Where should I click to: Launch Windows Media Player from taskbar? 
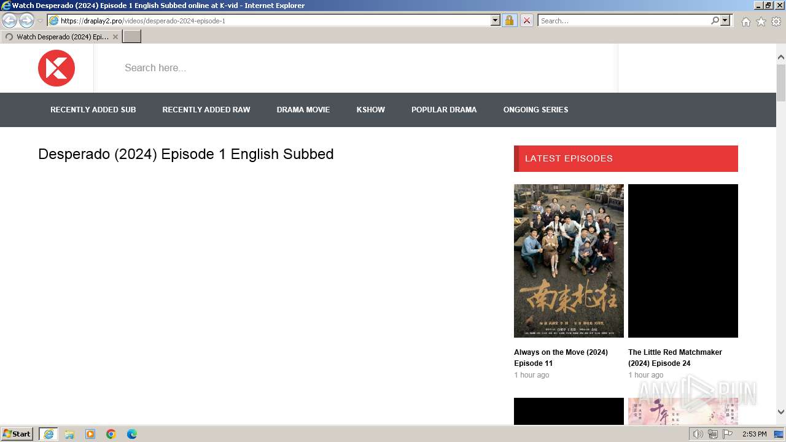point(90,434)
